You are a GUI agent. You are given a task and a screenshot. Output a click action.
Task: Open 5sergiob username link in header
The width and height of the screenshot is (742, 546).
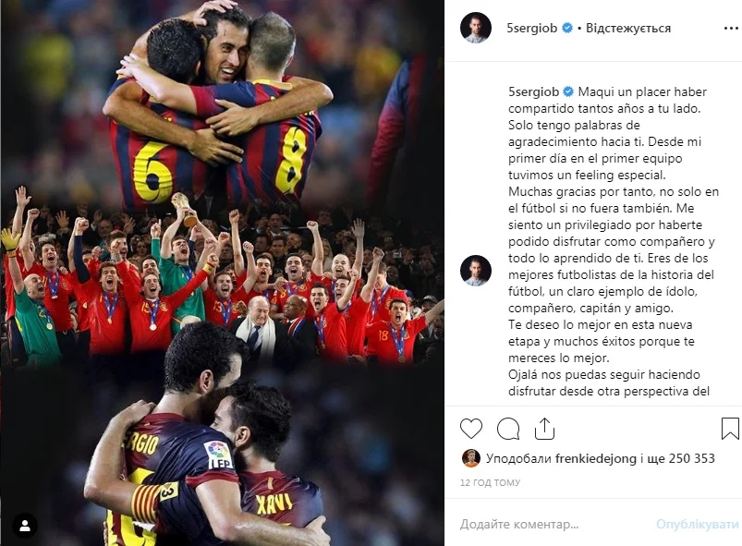pyautogui.click(x=532, y=28)
